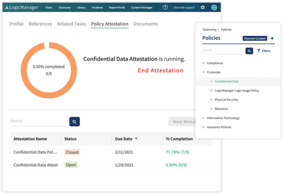Click the % Completion column header
Screen dimensions: 283x194
pos(179,139)
